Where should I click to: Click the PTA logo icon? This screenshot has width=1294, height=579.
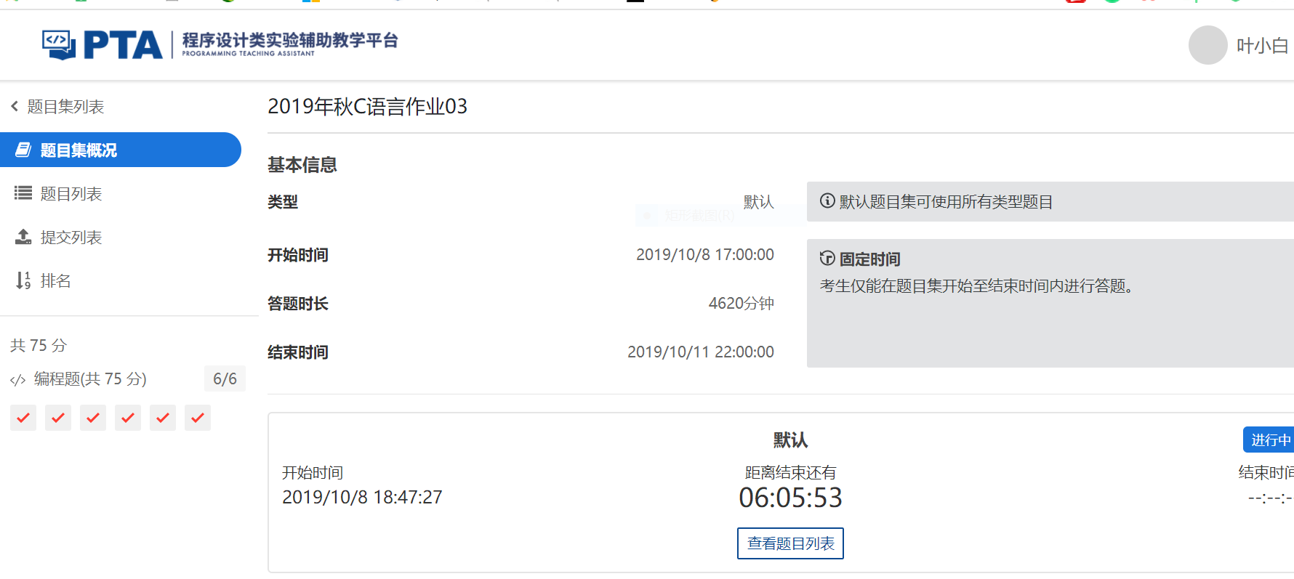[59, 45]
